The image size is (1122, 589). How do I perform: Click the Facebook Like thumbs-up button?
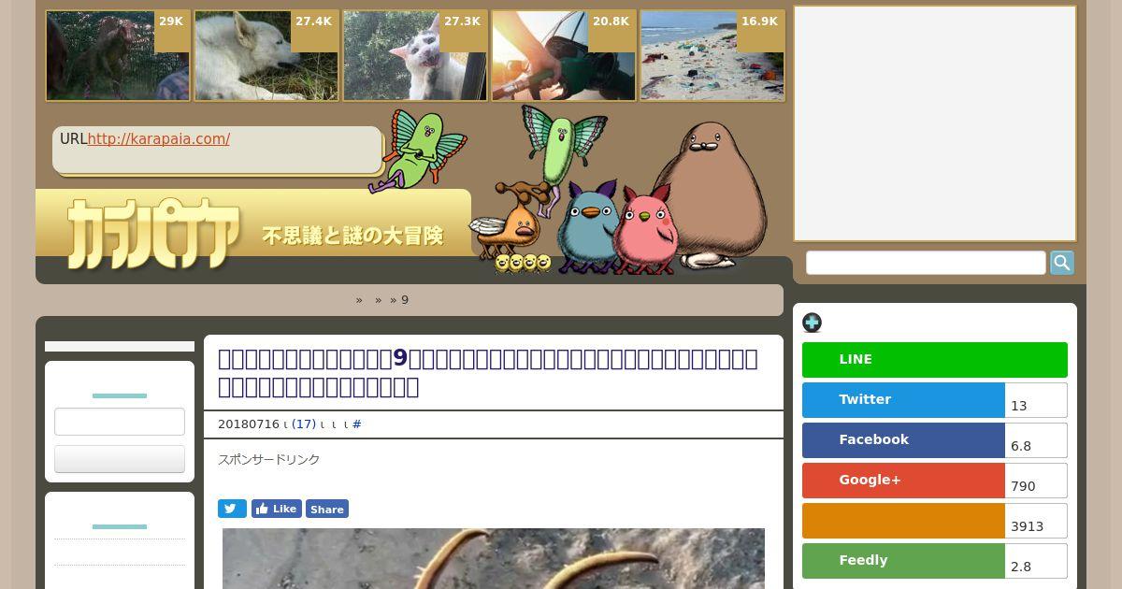coord(276,509)
